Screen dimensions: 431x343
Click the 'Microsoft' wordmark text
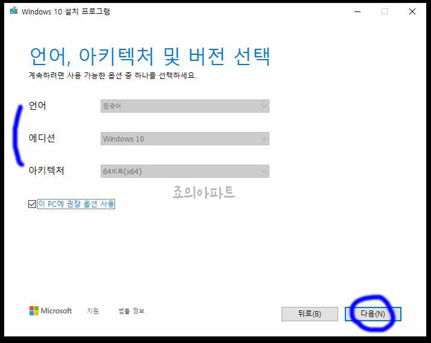56,311
